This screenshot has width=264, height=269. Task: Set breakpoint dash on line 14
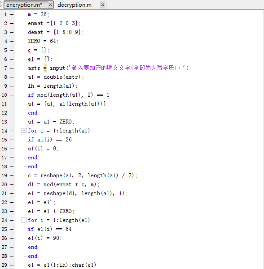click(x=12, y=131)
